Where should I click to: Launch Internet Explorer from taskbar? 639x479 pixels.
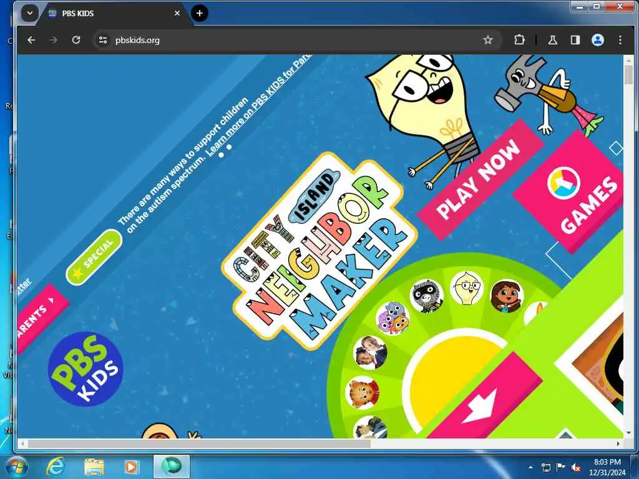[x=56, y=467]
